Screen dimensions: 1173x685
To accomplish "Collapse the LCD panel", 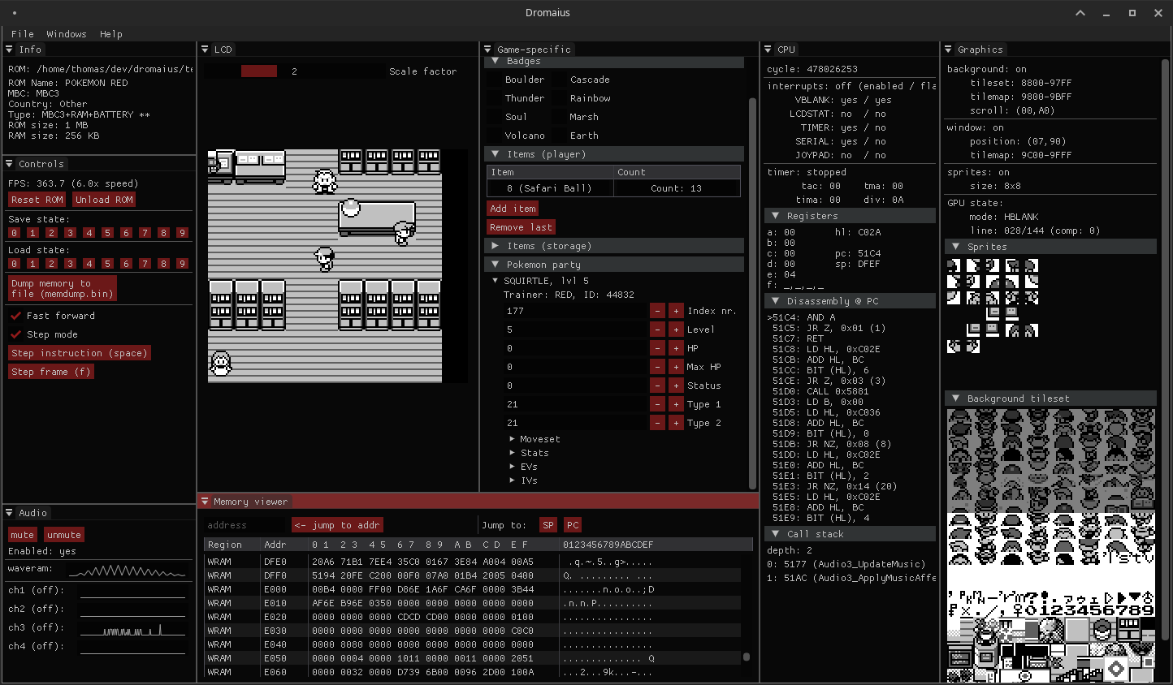I will [x=205, y=50].
